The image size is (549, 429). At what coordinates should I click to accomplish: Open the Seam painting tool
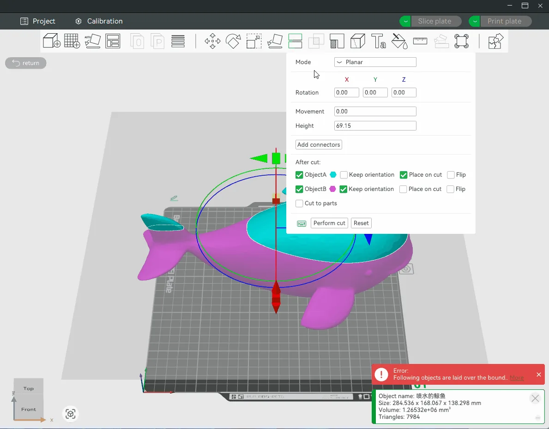pyautogui.click(x=357, y=41)
